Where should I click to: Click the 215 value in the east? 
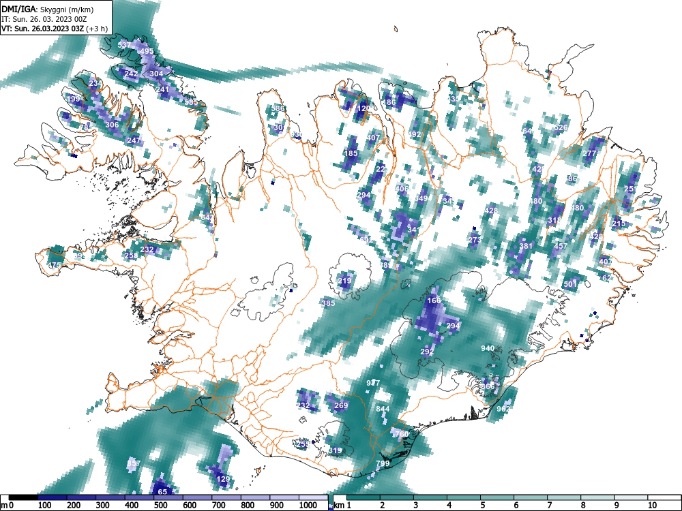click(619, 223)
